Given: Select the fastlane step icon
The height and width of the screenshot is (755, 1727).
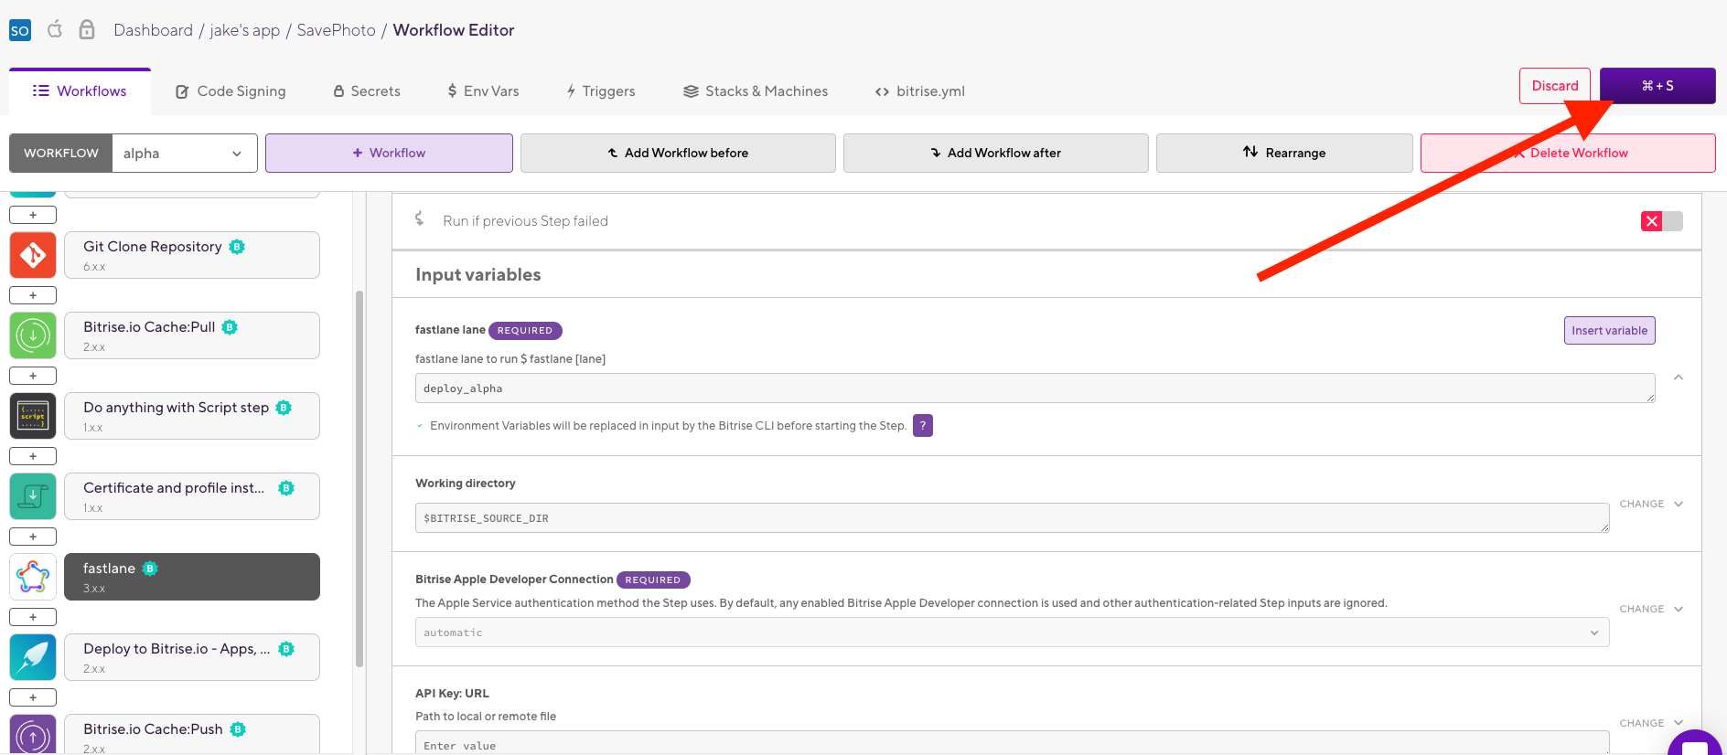Looking at the screenshot, I should point(33,577).
